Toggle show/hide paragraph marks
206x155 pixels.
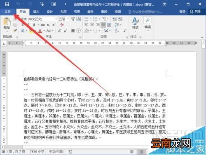pyautogui.click(x=125, y=30)
